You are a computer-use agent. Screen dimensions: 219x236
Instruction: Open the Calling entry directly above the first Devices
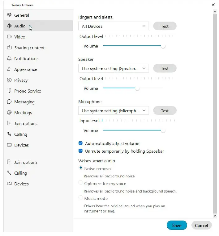coord(38,134)
